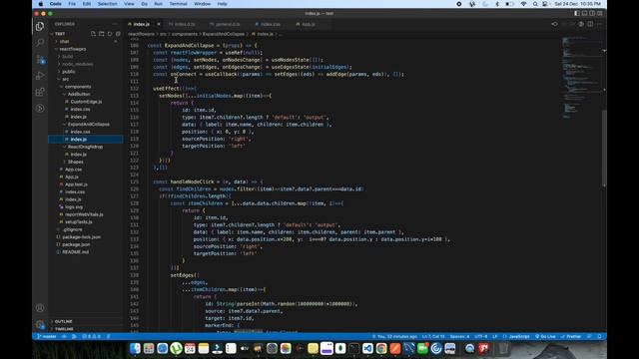Start Go Live server
The image size is (639, 359).
545,337
